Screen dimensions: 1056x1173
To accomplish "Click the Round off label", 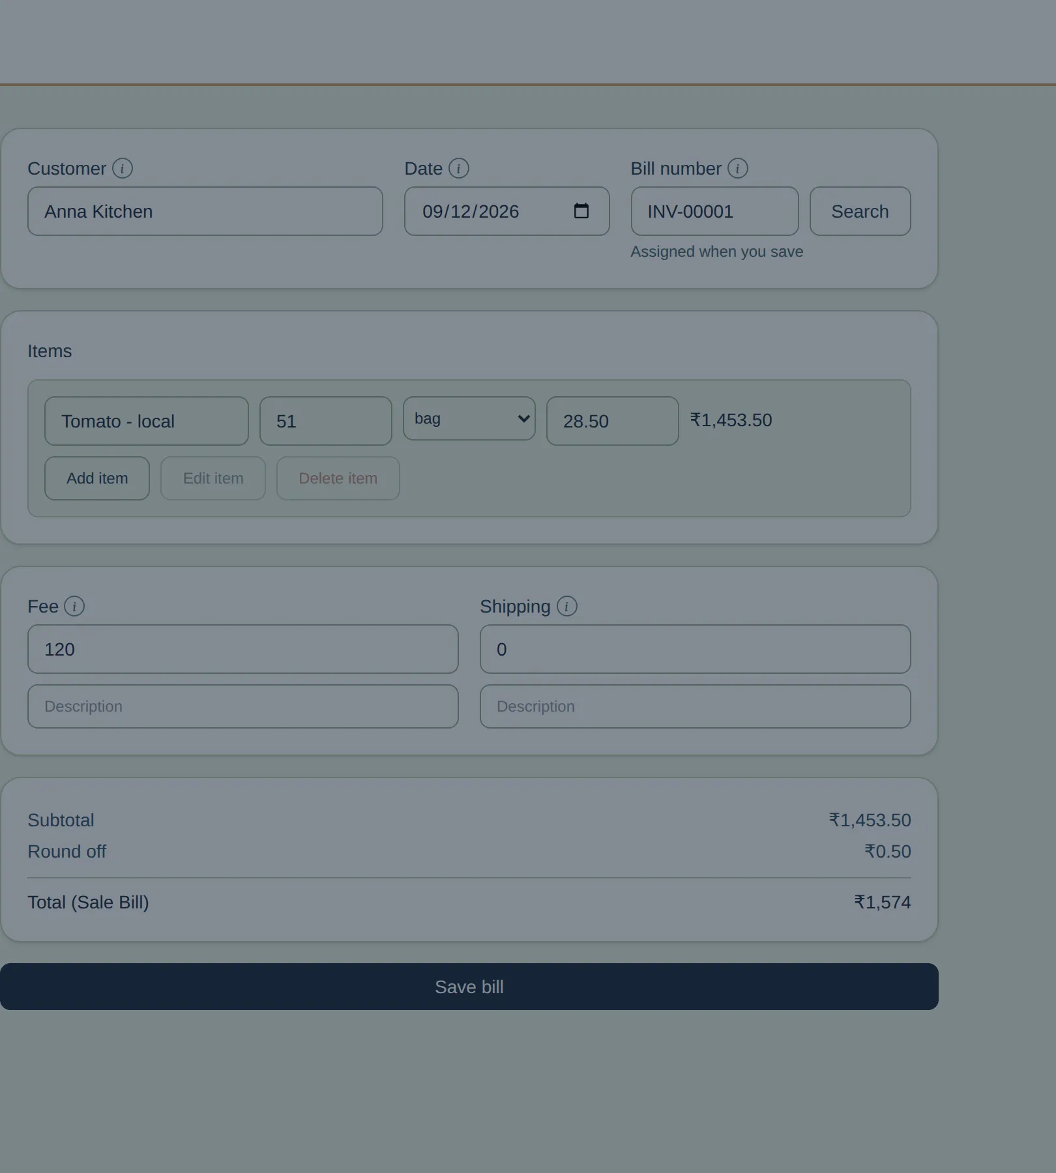I will 66,851.
